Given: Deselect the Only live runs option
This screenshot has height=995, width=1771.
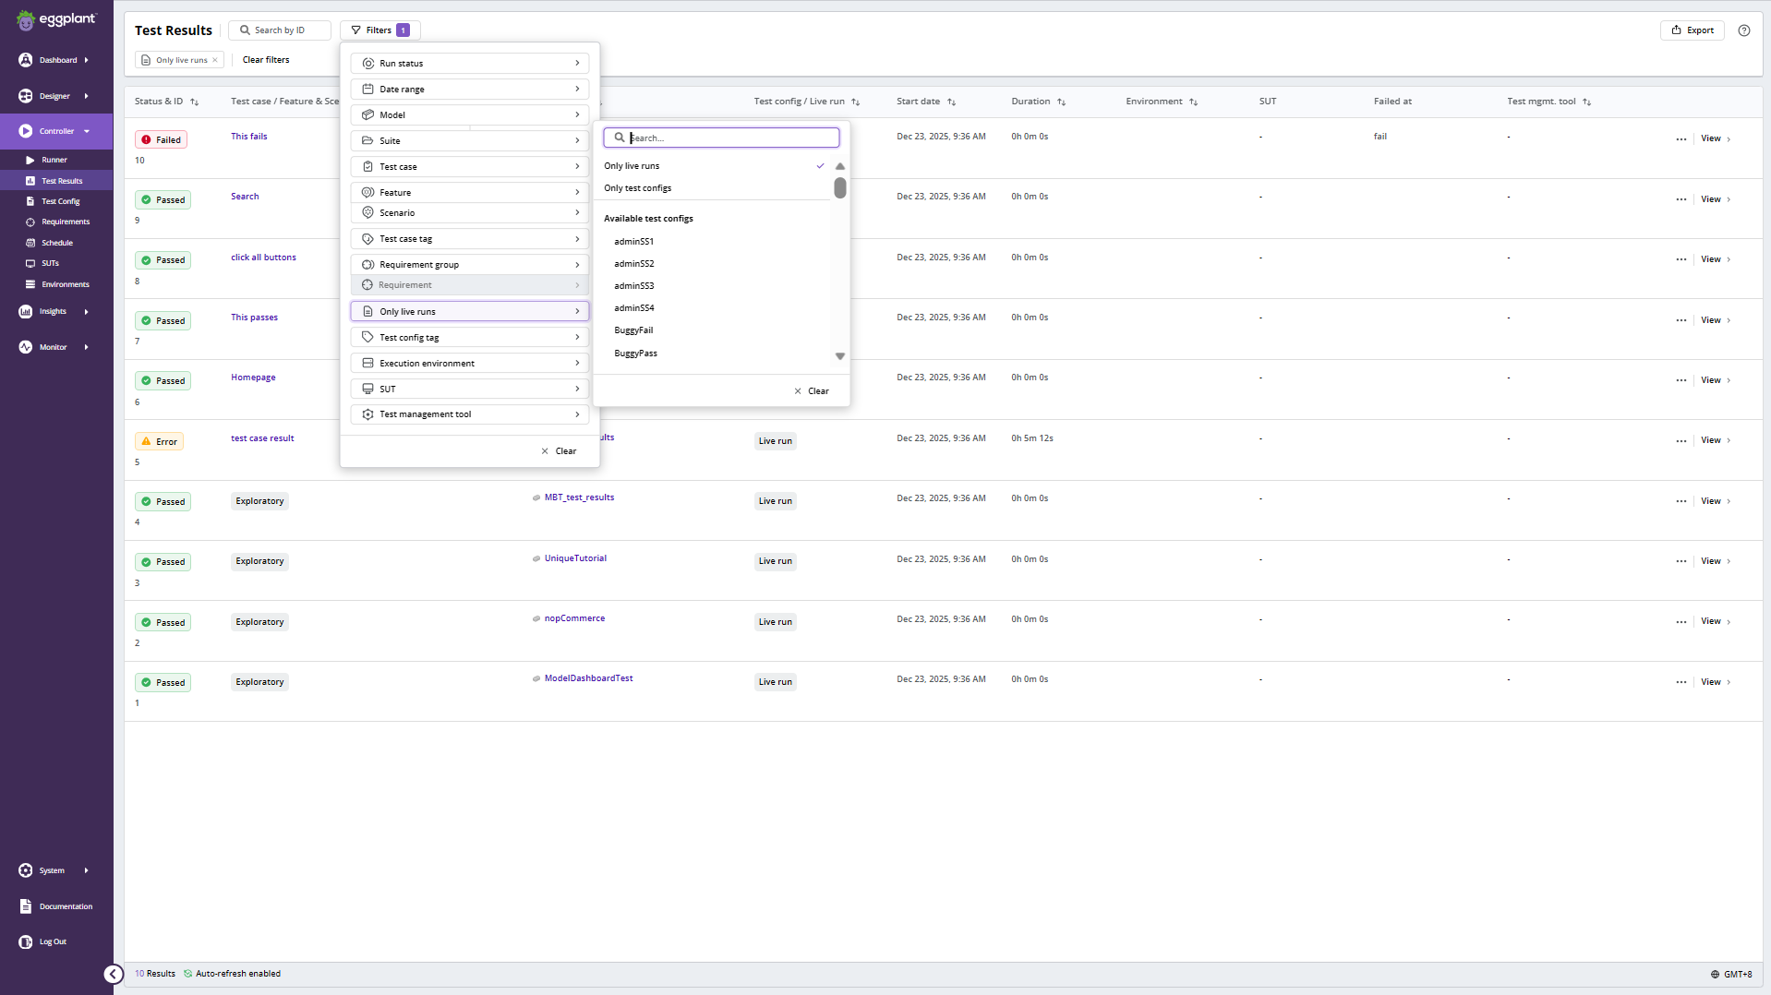Looking at the screenshot, I should coord(632,166).
